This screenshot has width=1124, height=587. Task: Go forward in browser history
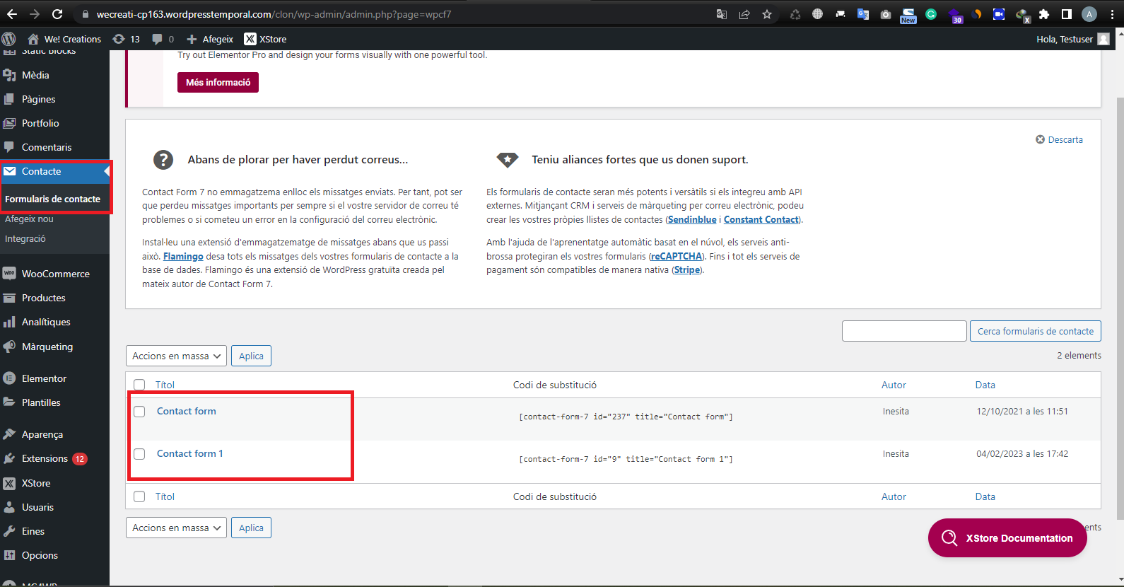pos(35,14)
